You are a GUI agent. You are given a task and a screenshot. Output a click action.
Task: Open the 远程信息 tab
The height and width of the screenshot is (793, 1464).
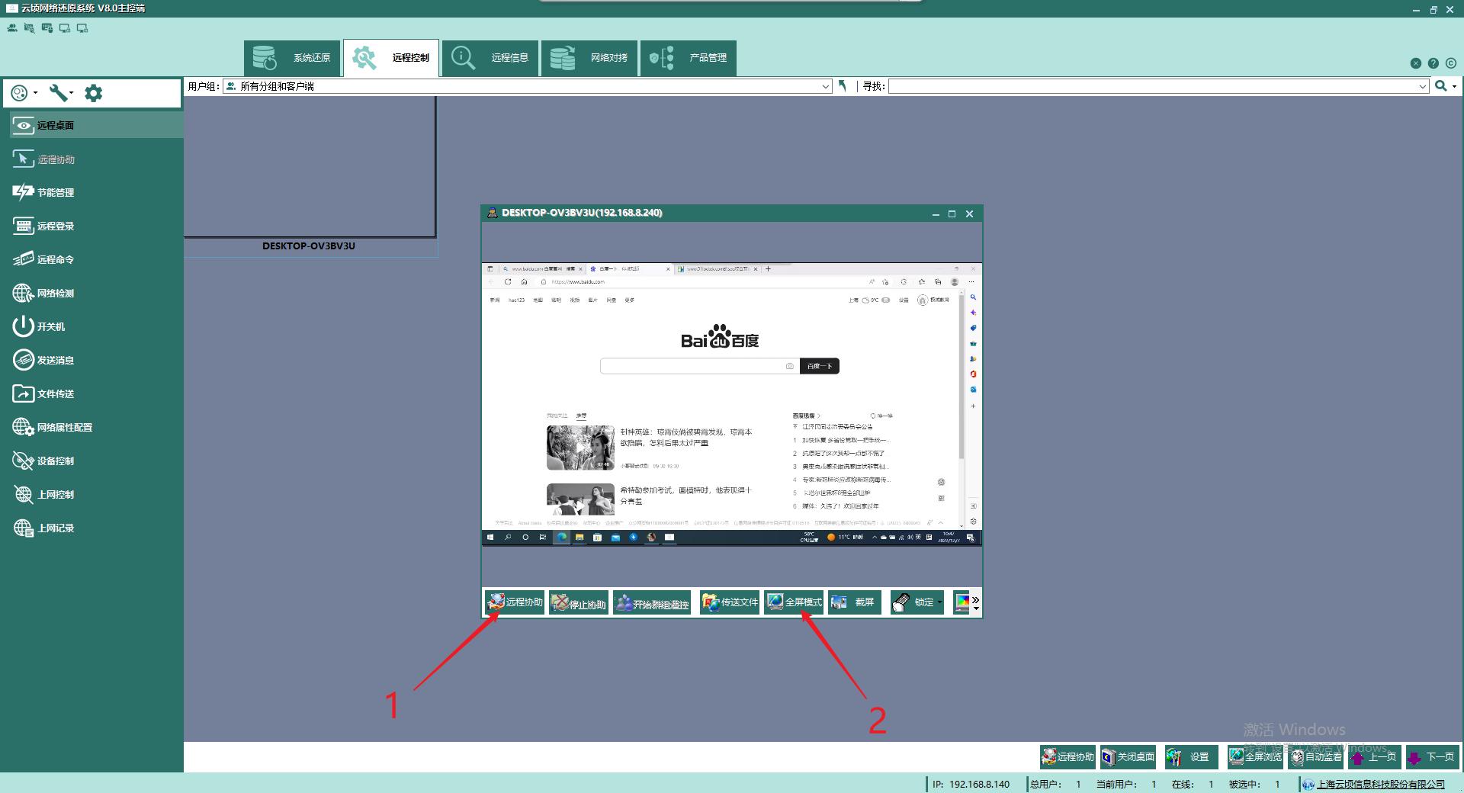click(x=490, y=58)
